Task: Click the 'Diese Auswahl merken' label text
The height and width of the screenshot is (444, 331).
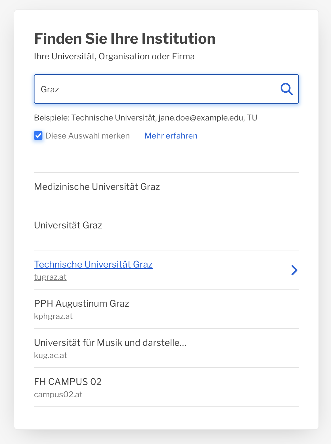Action: point(88,136)
